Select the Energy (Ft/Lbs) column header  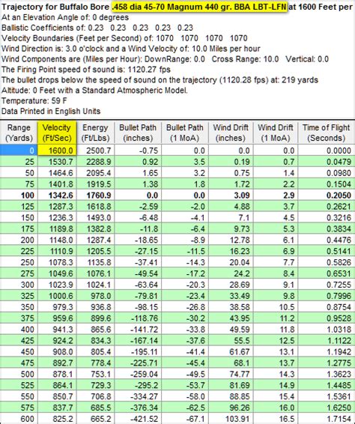[95, 133]
